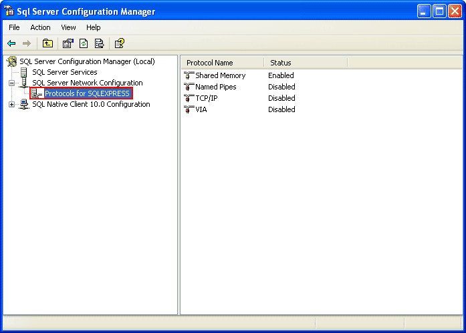This screenshot has height=333, width=466.
Task: Open the Help menu
Action: point(93,27)
